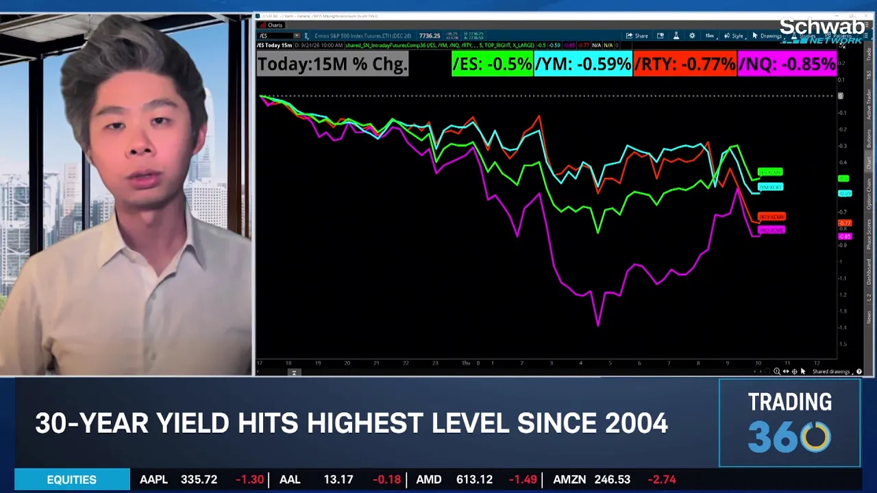Open the News sidebar tab
This screenshot has width=877, height=493.
869,316
